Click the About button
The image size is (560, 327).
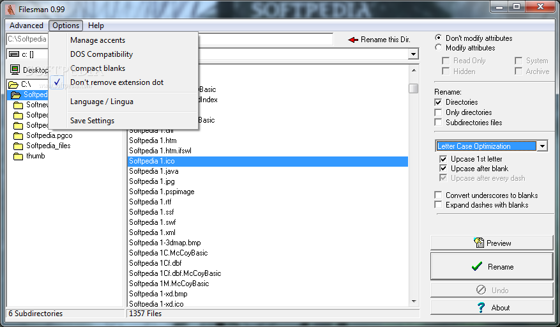coord(492,308)
